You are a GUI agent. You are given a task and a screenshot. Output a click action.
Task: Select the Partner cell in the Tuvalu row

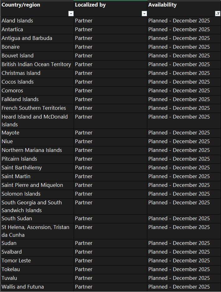84,278
